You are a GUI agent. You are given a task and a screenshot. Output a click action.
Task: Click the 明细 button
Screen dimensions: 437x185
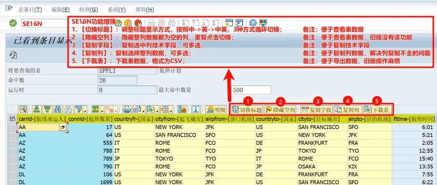(216, 110)
